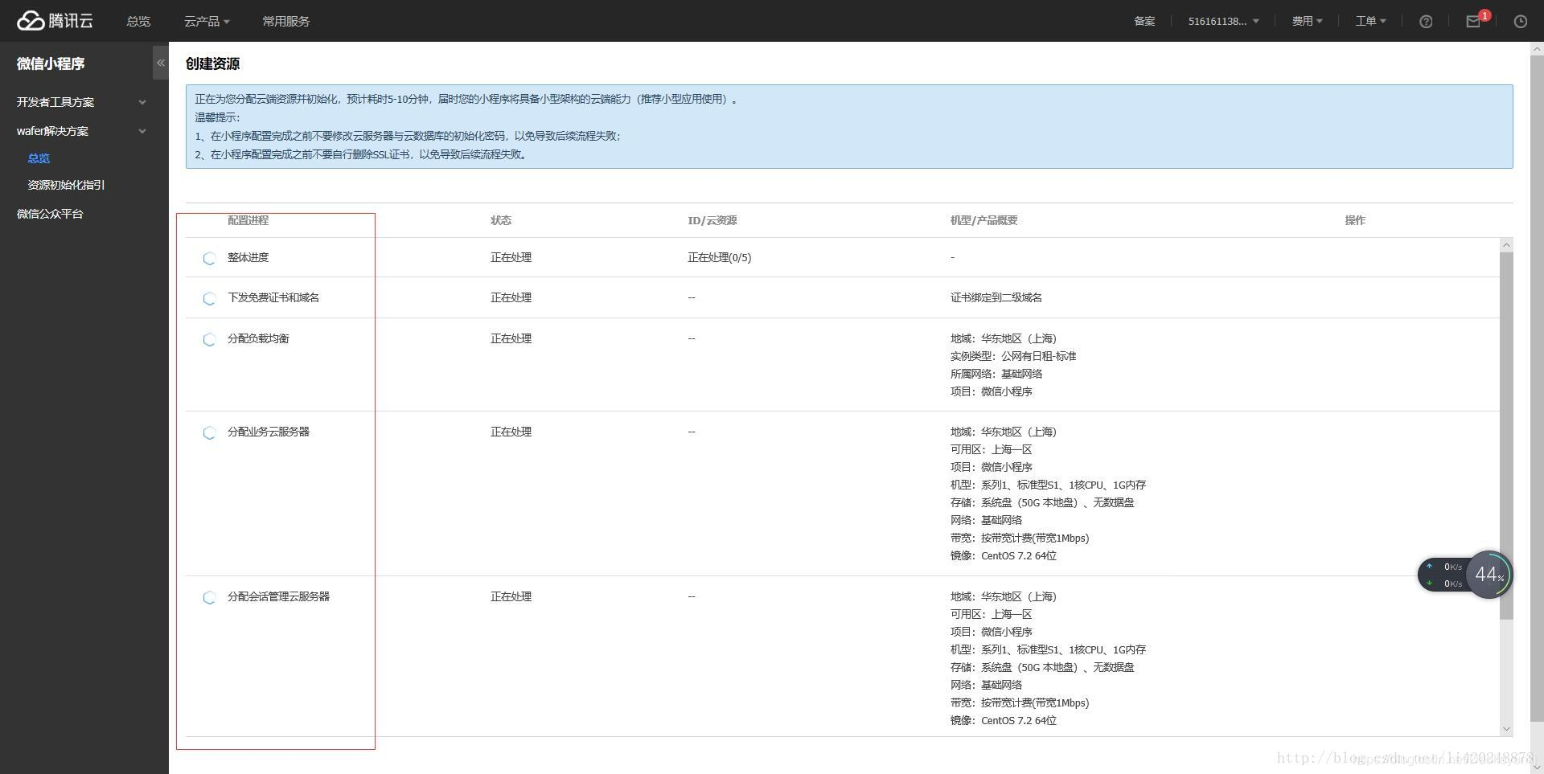The width and height of the screenshot is (1544, 774).
Task: Click the spinner icon beside 整体进度
Action: tap(209, 258)
